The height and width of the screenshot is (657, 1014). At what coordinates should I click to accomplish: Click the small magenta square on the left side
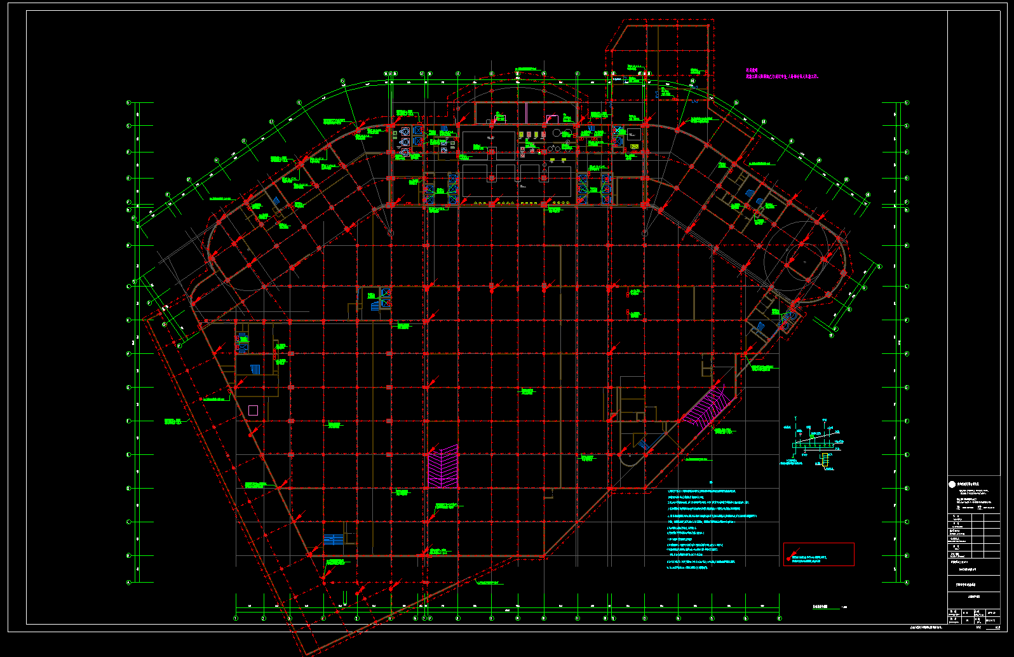pos(253,410)
